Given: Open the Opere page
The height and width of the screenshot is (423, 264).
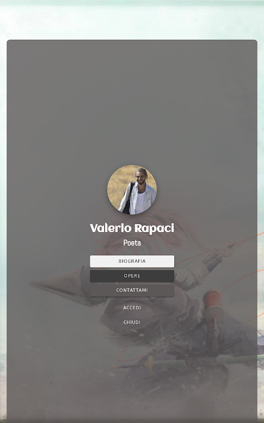Looking at the screenshot, I should click(132, 275).
